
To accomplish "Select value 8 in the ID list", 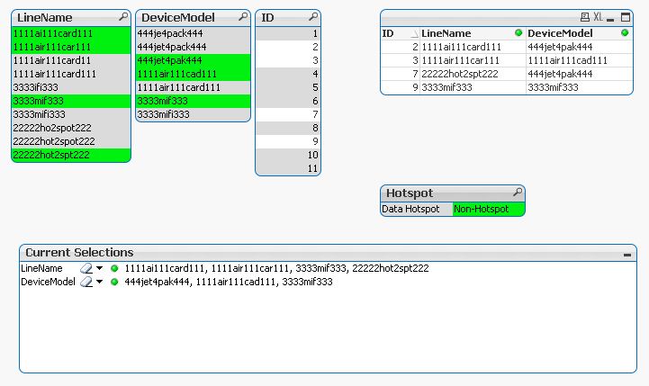I will pos(288,128).
